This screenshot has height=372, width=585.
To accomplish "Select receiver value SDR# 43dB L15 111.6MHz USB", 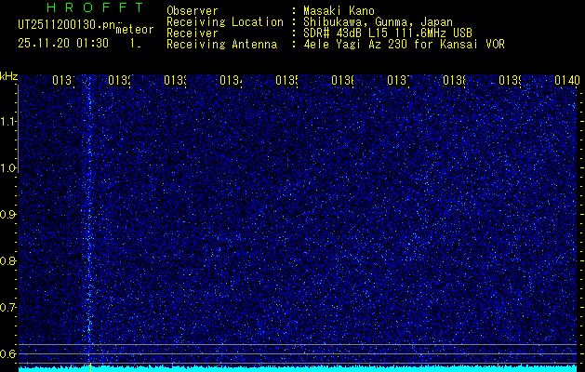I will click(388, 33).
